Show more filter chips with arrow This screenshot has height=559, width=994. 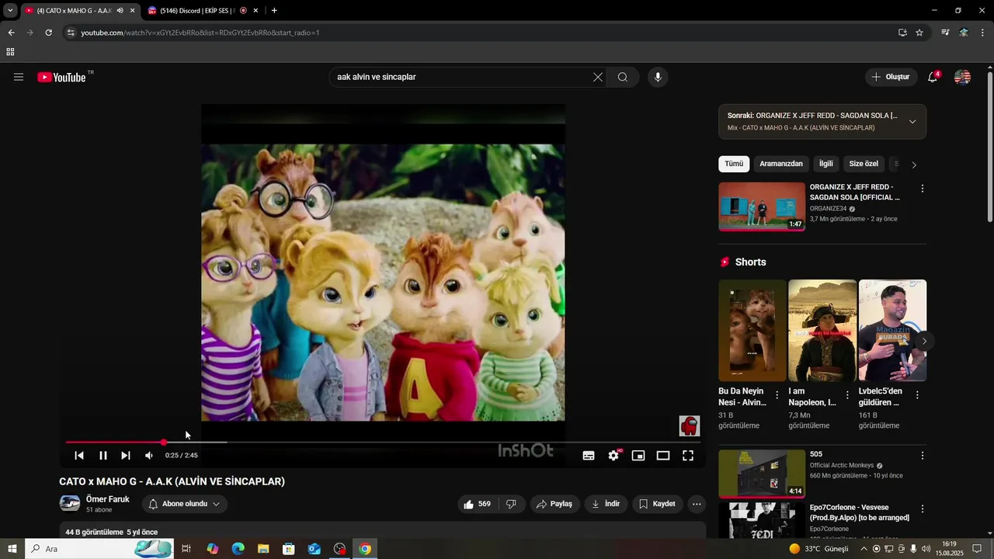pos(914,165)
